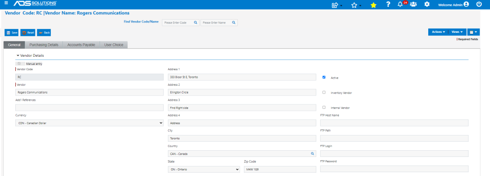
Task: Open the outlined star favorites menu
Action: pyautogui.click(x=354, y=5)
